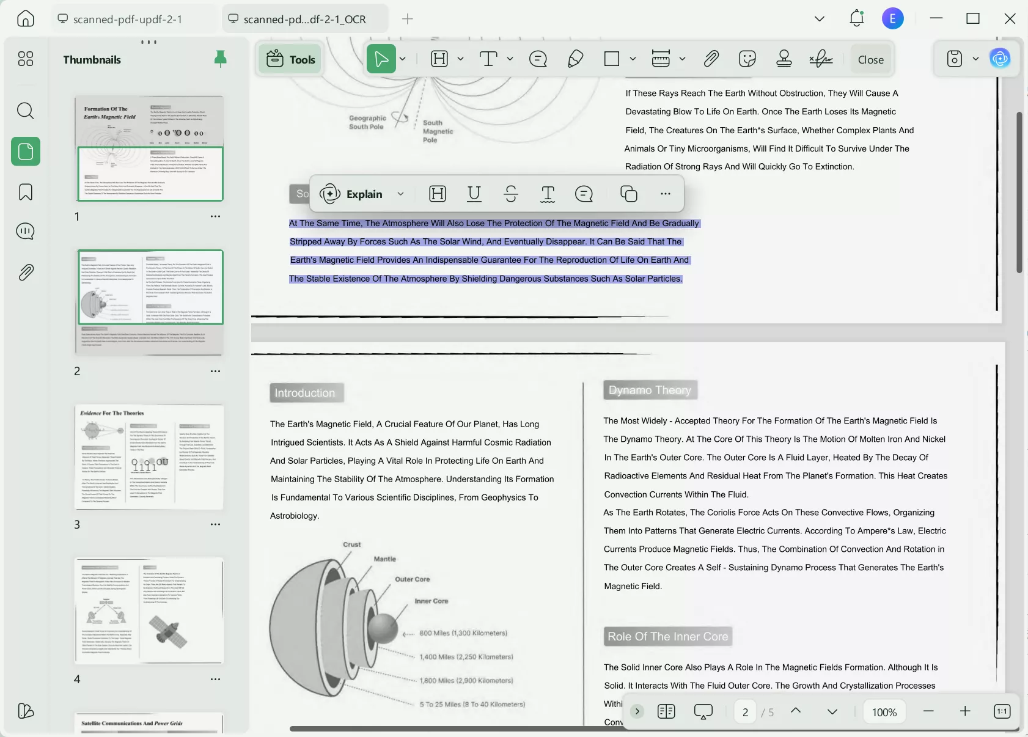Set zoom to actual size 1:1
Screen dimensions: 1028x737
click(1002, 711)
